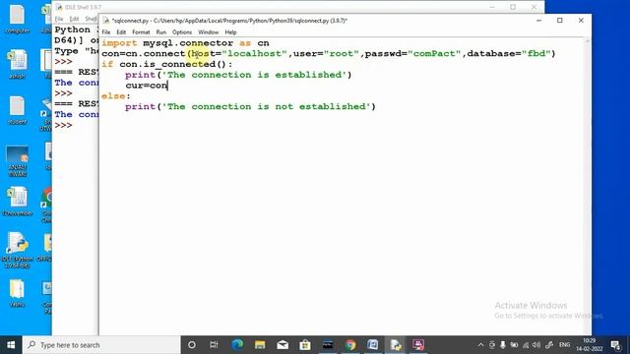Screen dimensions: 630x354
Task: Open the Word document app on taskbar
Action: (373, 345)
